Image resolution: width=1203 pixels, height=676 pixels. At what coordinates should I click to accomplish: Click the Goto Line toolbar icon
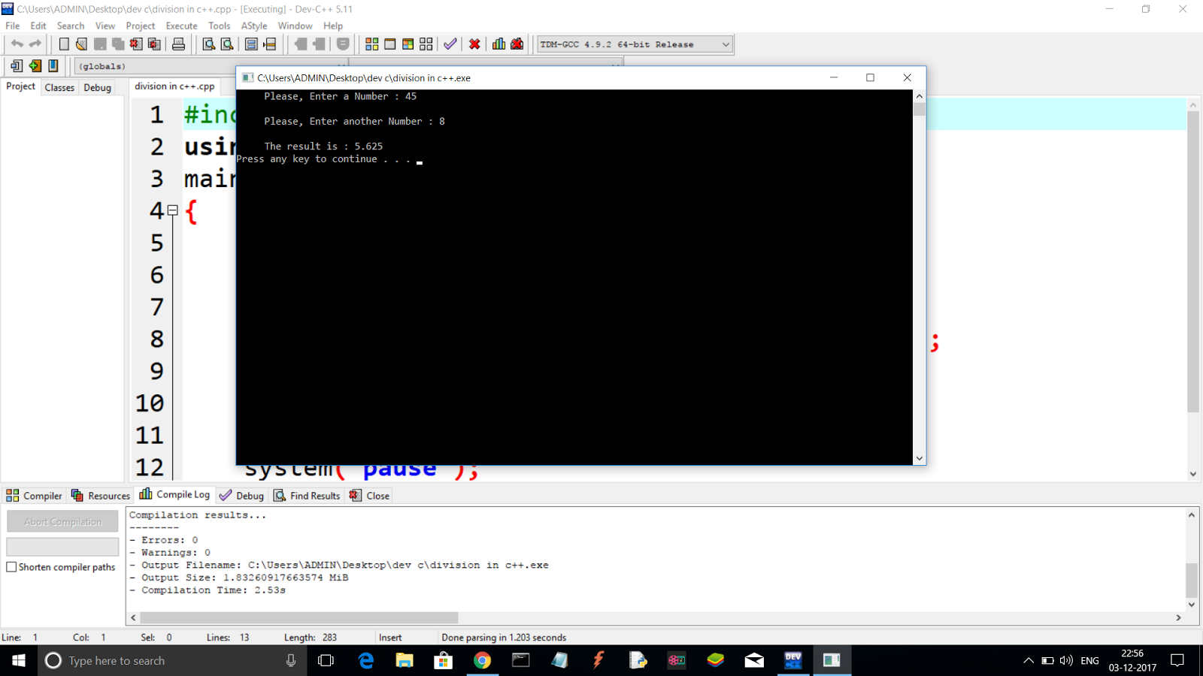pyautogui.click(x=269, y=44)
